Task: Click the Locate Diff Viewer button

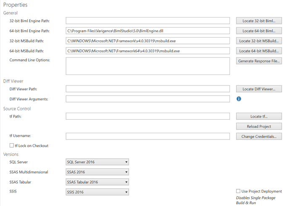Action: click(x=259, y=89)
